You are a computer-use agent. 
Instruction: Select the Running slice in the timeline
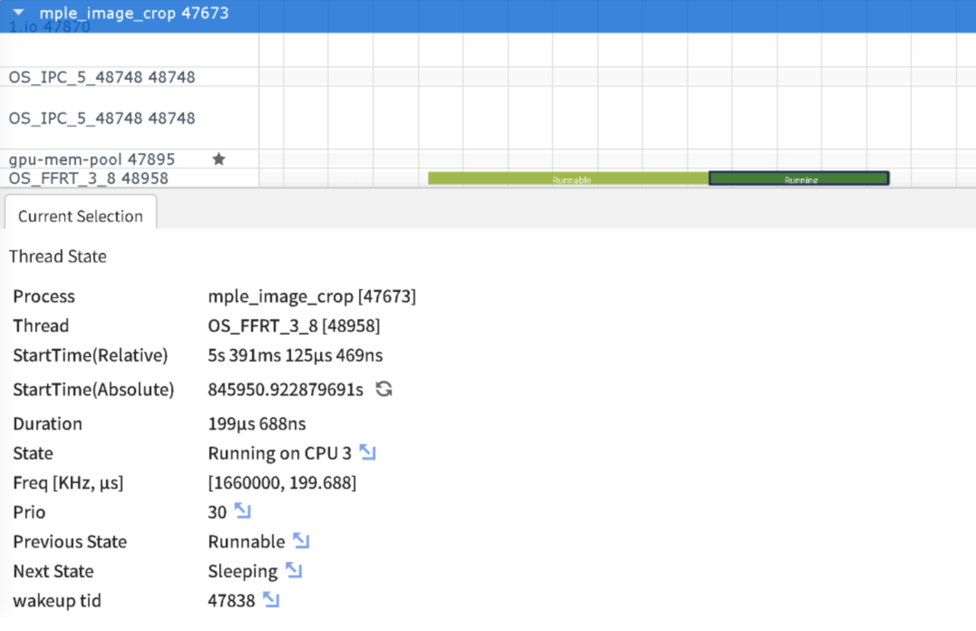(799, 178)
